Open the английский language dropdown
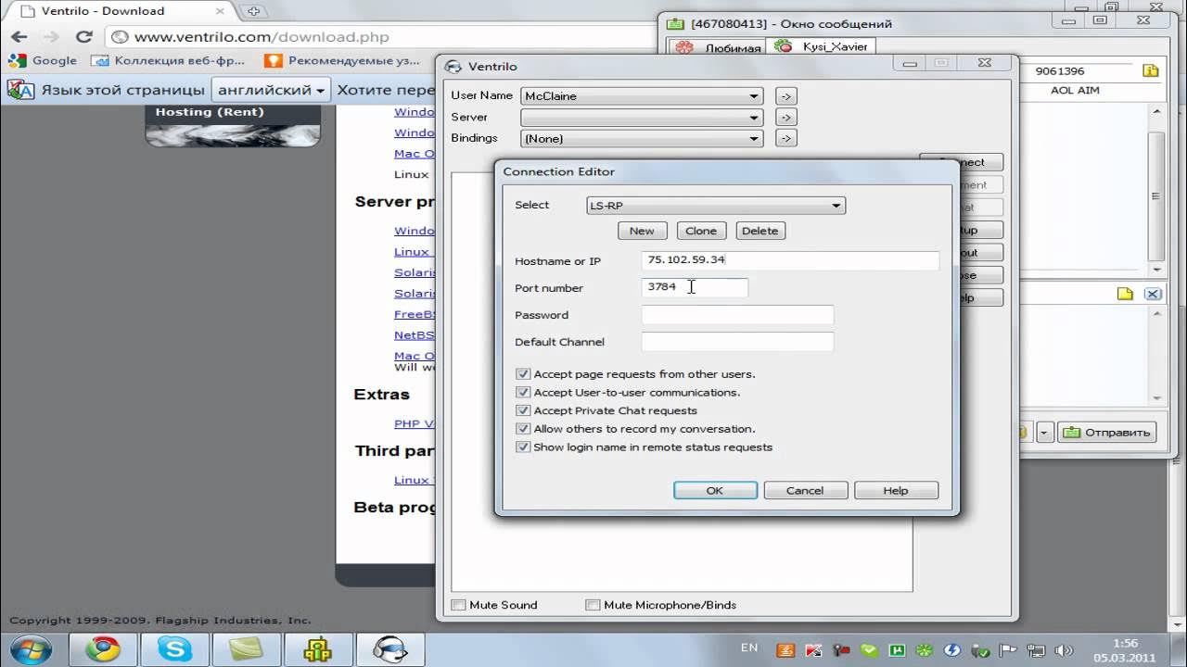1187x667 pixels. (x=271, y=90)
